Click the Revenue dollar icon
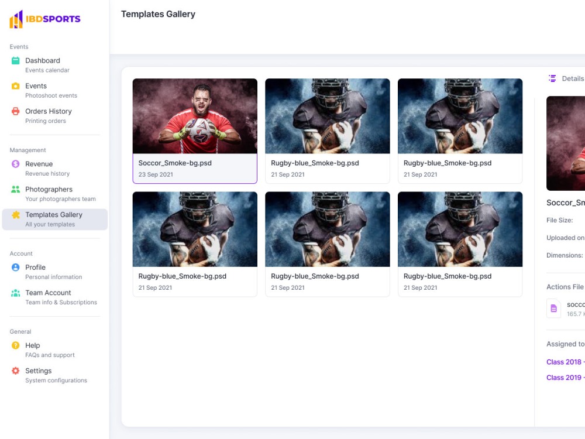Viewport: 585px width, 439px height. (x=15, y=164)
